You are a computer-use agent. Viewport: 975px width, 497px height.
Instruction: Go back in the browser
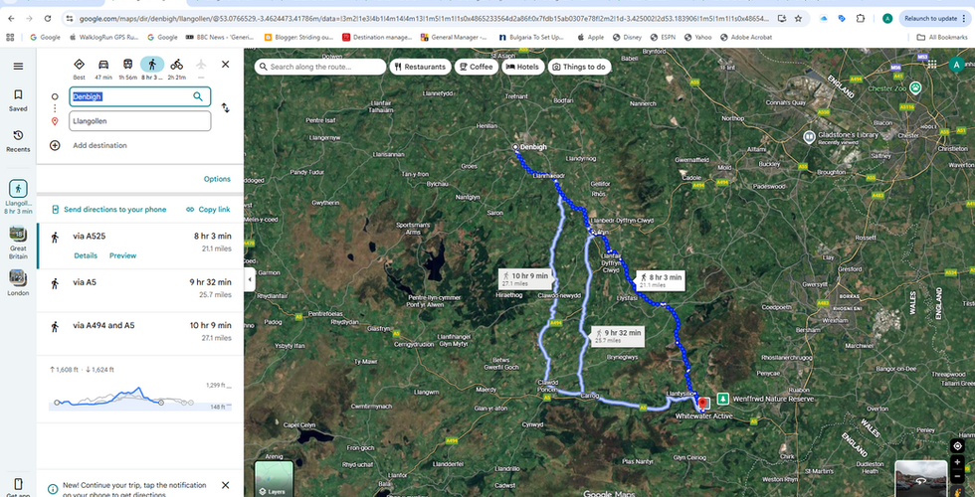11,19
